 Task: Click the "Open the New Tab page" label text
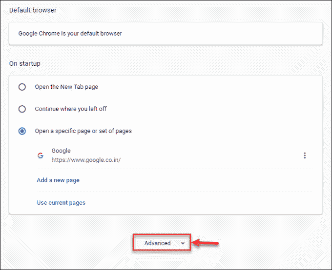tap(66, 87)
